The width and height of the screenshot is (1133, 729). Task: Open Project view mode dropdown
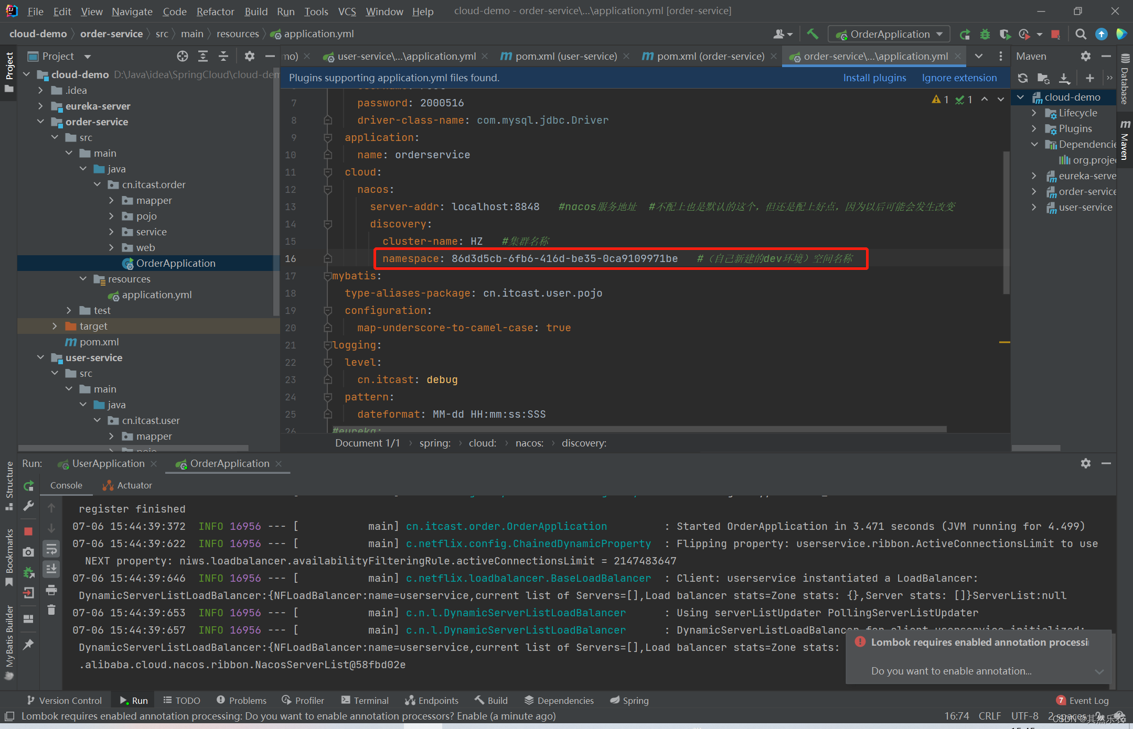tap(88, 56)
